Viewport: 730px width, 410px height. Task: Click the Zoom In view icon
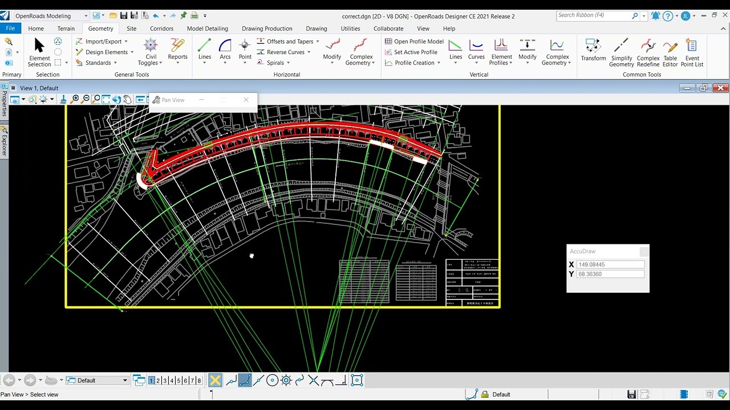coord(75,100)
